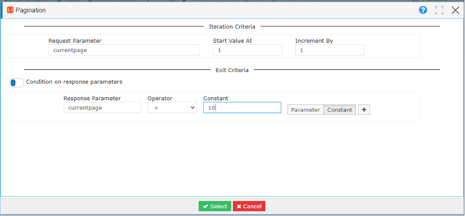Open help with the blue question mark

(x=423, y=10)
